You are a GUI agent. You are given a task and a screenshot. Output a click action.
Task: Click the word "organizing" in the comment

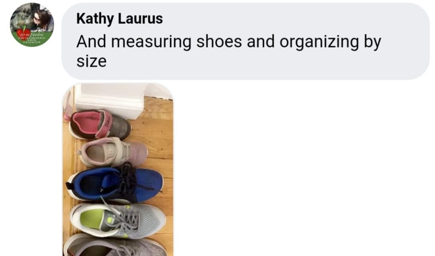coord(319,42)
